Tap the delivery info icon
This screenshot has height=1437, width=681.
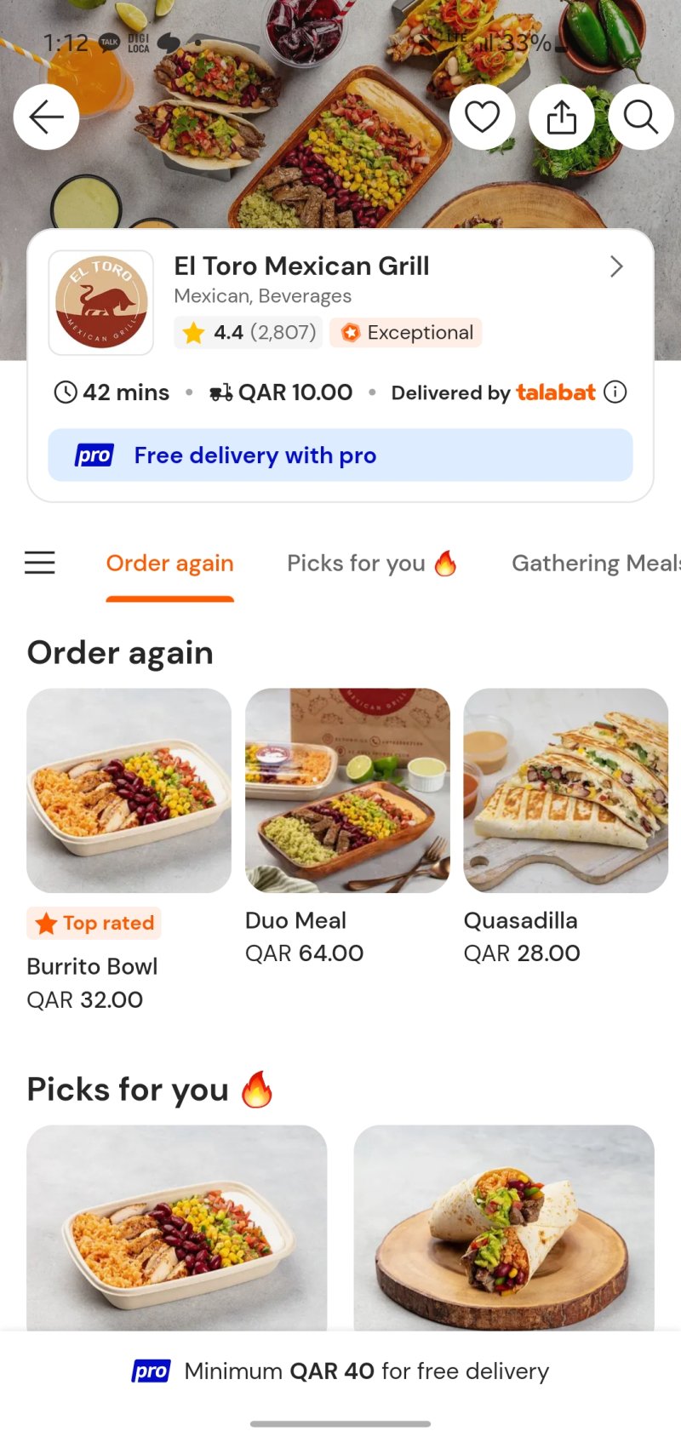coord(615,392)
